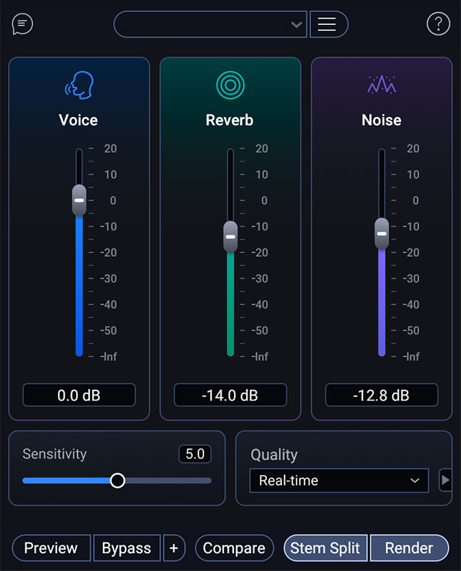Open the feedback chat bubble icon
The height and width of the screenshot is (571, 461).
click(x=23, y=24)
